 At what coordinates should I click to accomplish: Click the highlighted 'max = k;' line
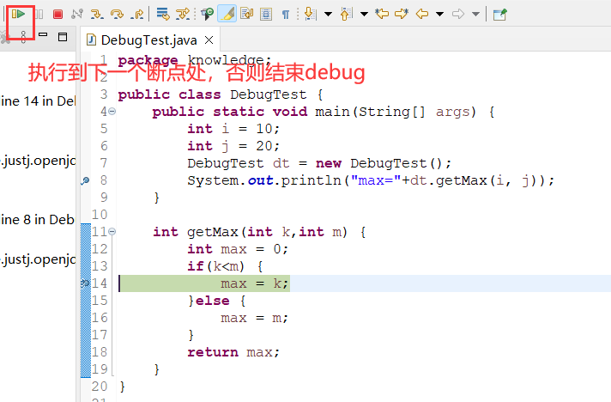click(255, 283)
